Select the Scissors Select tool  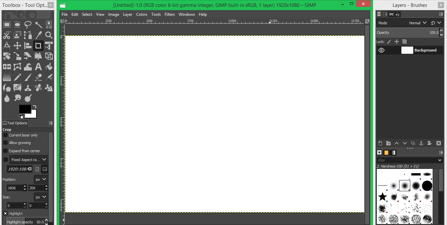click(7, 35)
